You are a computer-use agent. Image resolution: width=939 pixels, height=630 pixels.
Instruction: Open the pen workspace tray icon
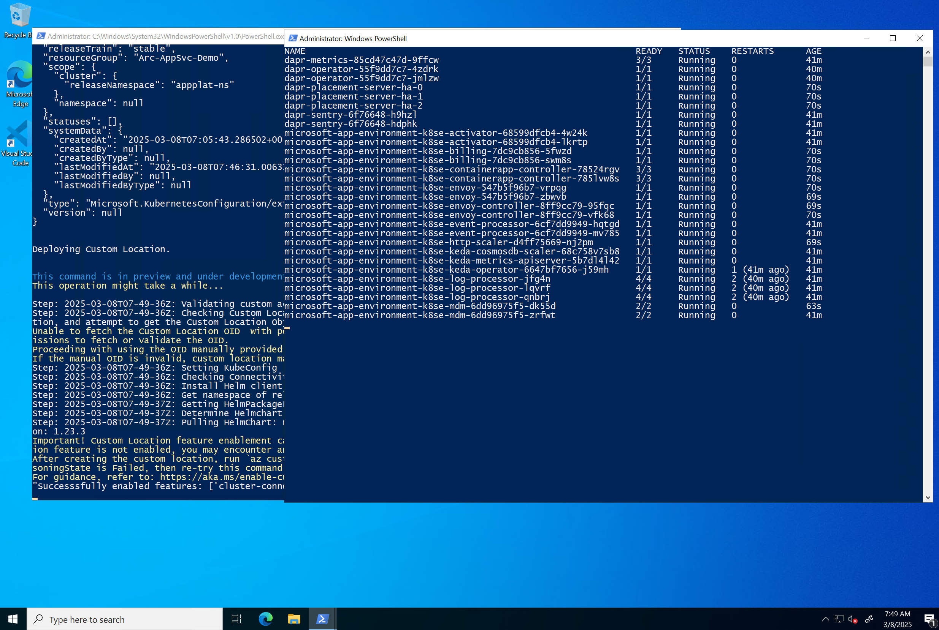tap(869, 619)
